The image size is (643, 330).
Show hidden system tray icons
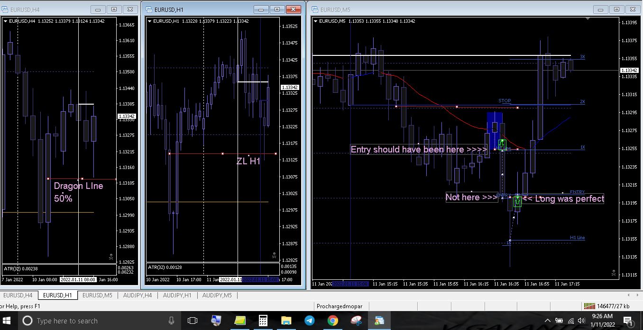point(547,321)
